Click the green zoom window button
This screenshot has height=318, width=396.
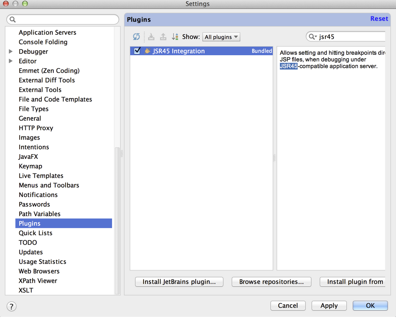point(25,3)
